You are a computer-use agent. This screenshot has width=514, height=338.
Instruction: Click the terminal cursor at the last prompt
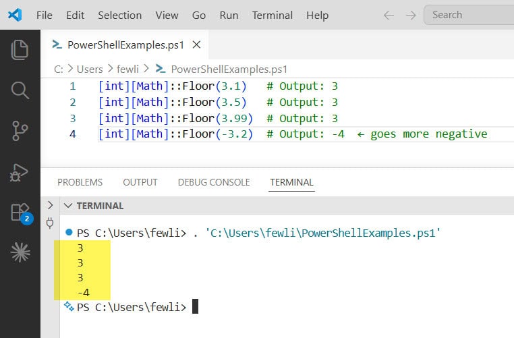195,306
